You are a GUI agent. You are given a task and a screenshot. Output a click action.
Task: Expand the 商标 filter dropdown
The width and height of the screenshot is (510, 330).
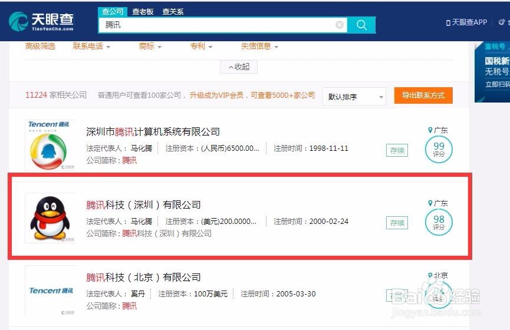[150, 47]
